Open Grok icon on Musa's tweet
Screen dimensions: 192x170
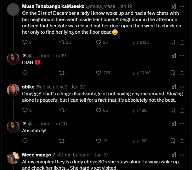[x=173, y=7]
